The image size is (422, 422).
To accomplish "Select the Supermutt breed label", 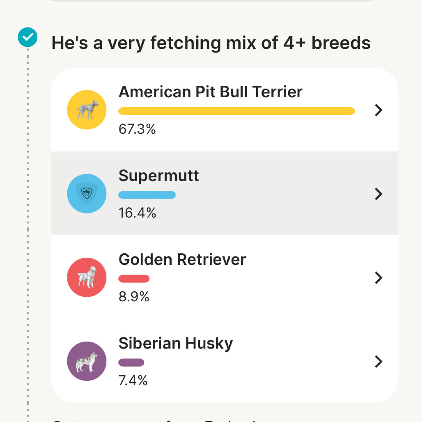I will (158, 176).
